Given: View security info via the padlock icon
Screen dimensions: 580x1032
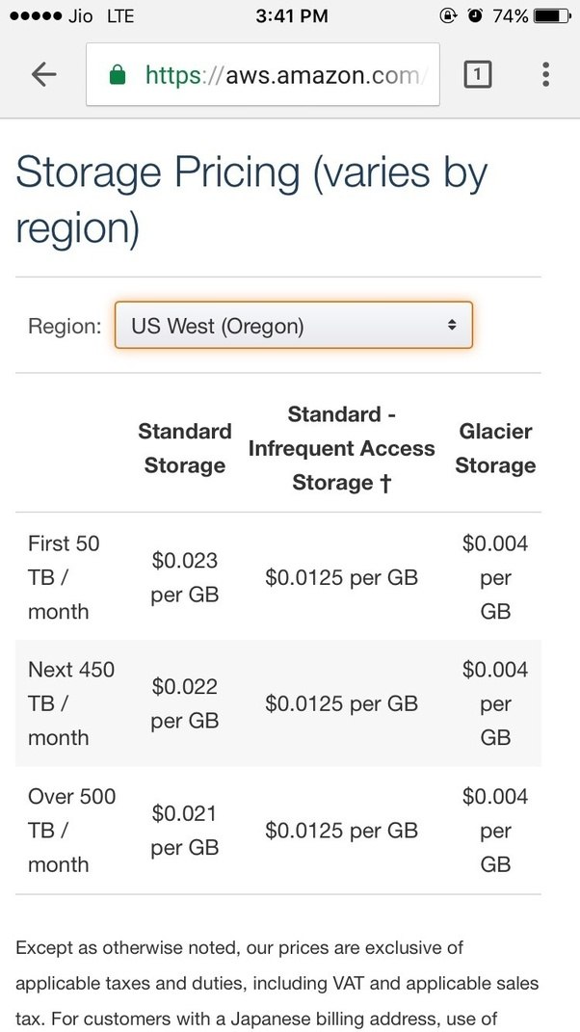Looking at the screenshot, I should coord(116,73).
